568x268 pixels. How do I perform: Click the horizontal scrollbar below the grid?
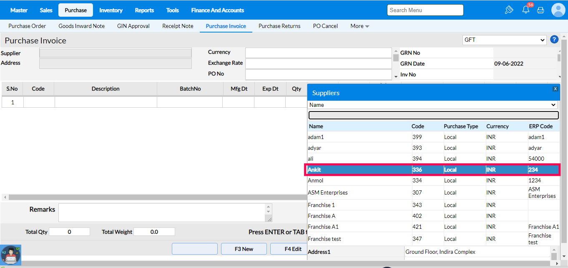(154, 197)
